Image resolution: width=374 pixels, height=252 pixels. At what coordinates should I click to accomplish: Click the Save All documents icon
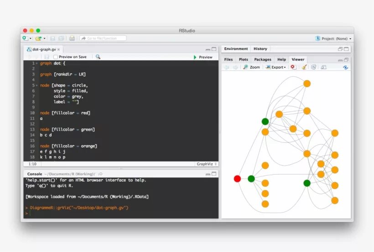coord(61,38)
